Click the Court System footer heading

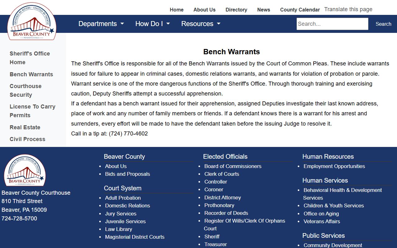(123, 188)
